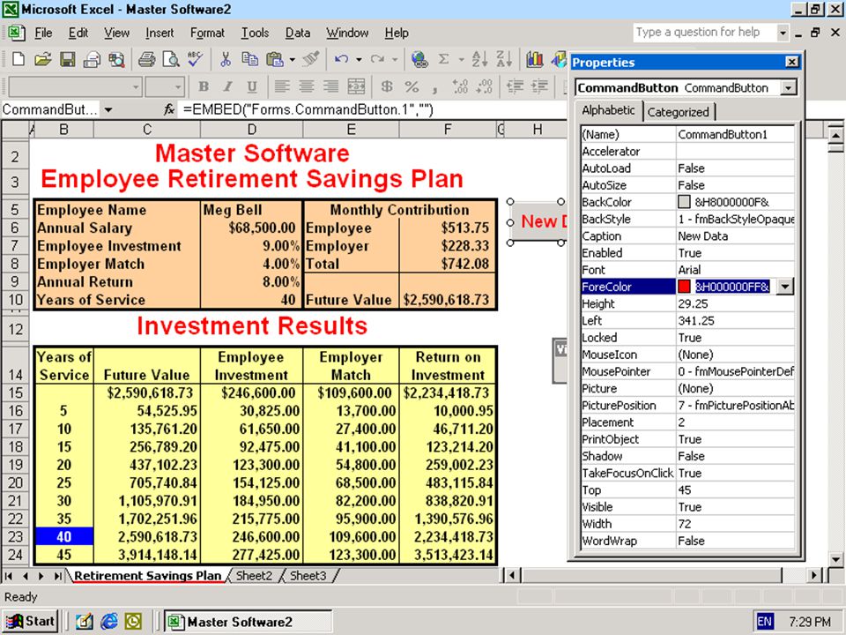This screenshot has width=846, height=635.
Task: Toggle Bold formatting
Action: click(x=204, y=86)
